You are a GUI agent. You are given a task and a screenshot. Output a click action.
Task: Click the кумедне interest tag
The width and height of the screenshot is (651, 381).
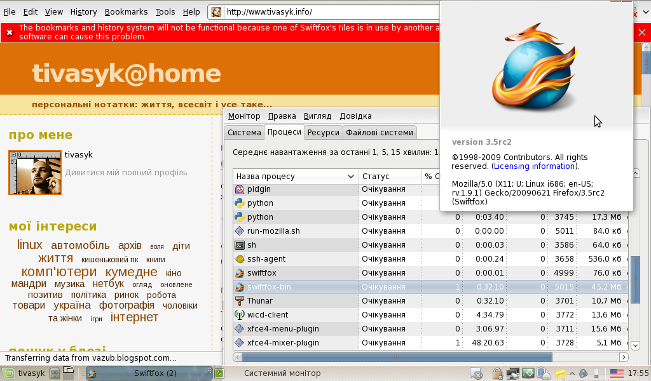point(131,272)
